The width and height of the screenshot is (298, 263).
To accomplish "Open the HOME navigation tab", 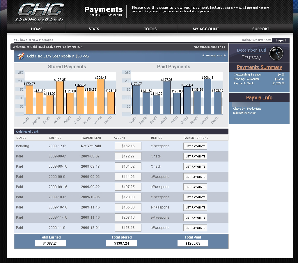I will (37, 29).
